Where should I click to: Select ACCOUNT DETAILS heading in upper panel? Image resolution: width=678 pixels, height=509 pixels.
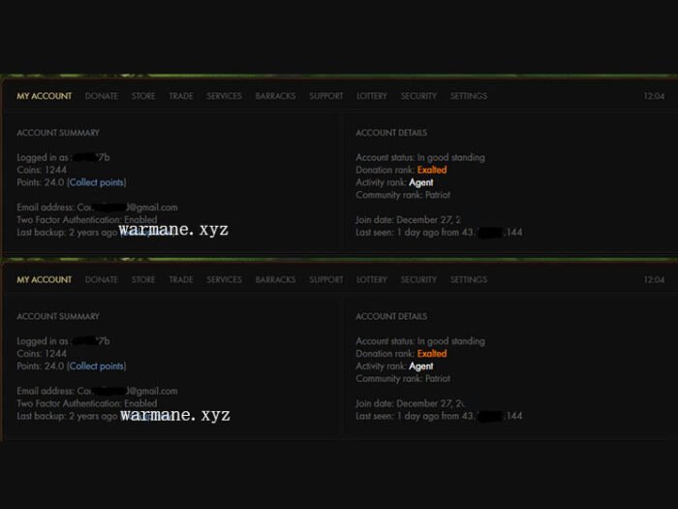(x=391, y=133)
